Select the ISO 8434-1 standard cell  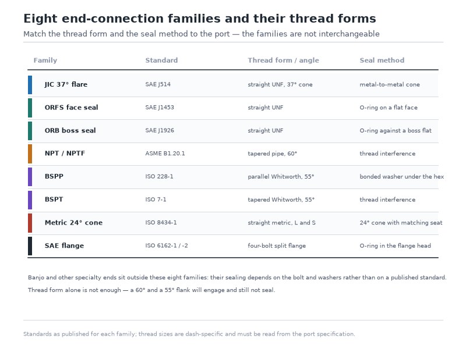(x=161, y=223)
